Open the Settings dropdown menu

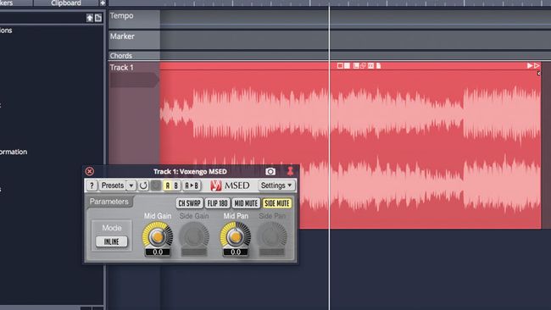276,185
